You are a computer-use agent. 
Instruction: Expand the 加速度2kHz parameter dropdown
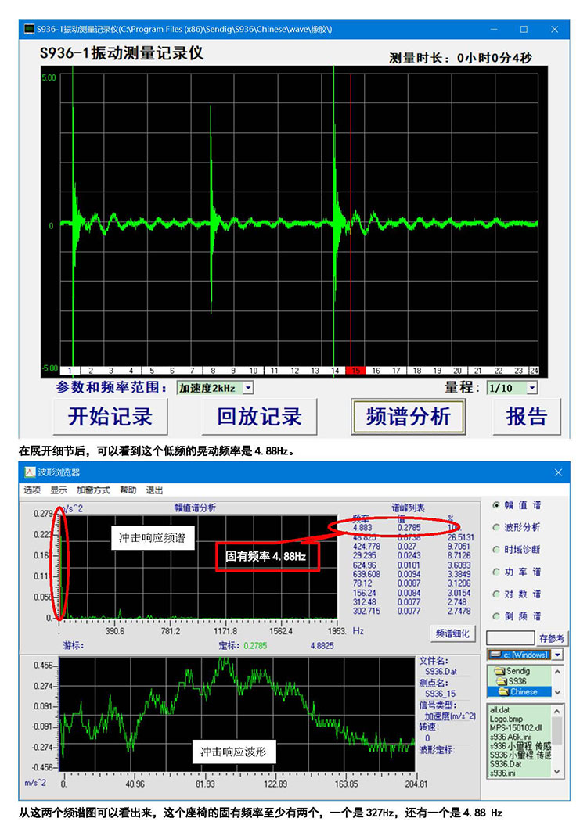[247, 388]
